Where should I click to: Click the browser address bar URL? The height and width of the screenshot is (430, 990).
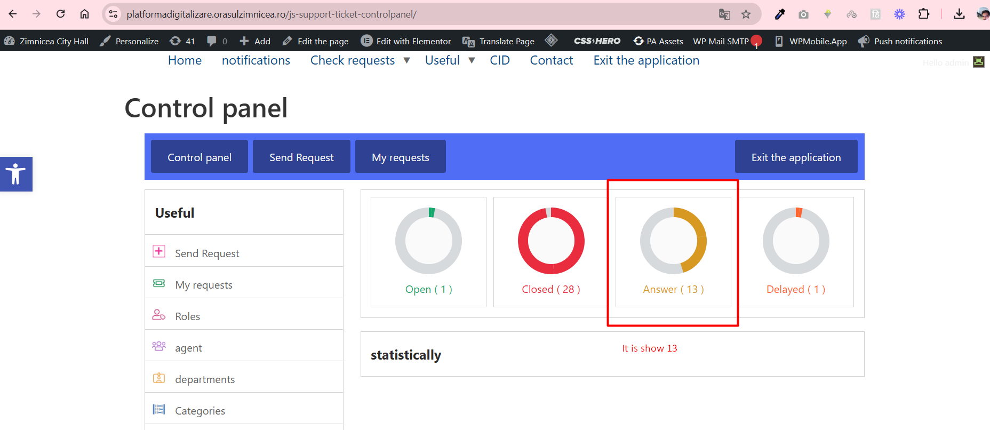tap(272, 14)
